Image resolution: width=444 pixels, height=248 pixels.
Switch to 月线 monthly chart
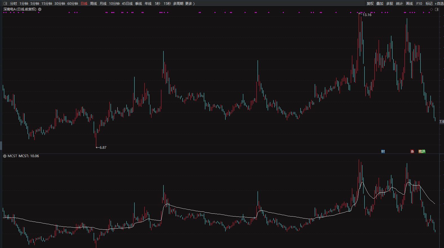tap(103, 4)
